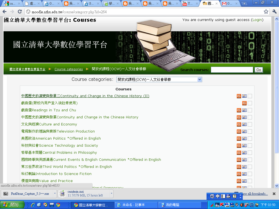Image resolution: width=279 pixels, height=209 pixels.
Task: Click the page vertical scrollbar thumb
Action: (277, 87)
